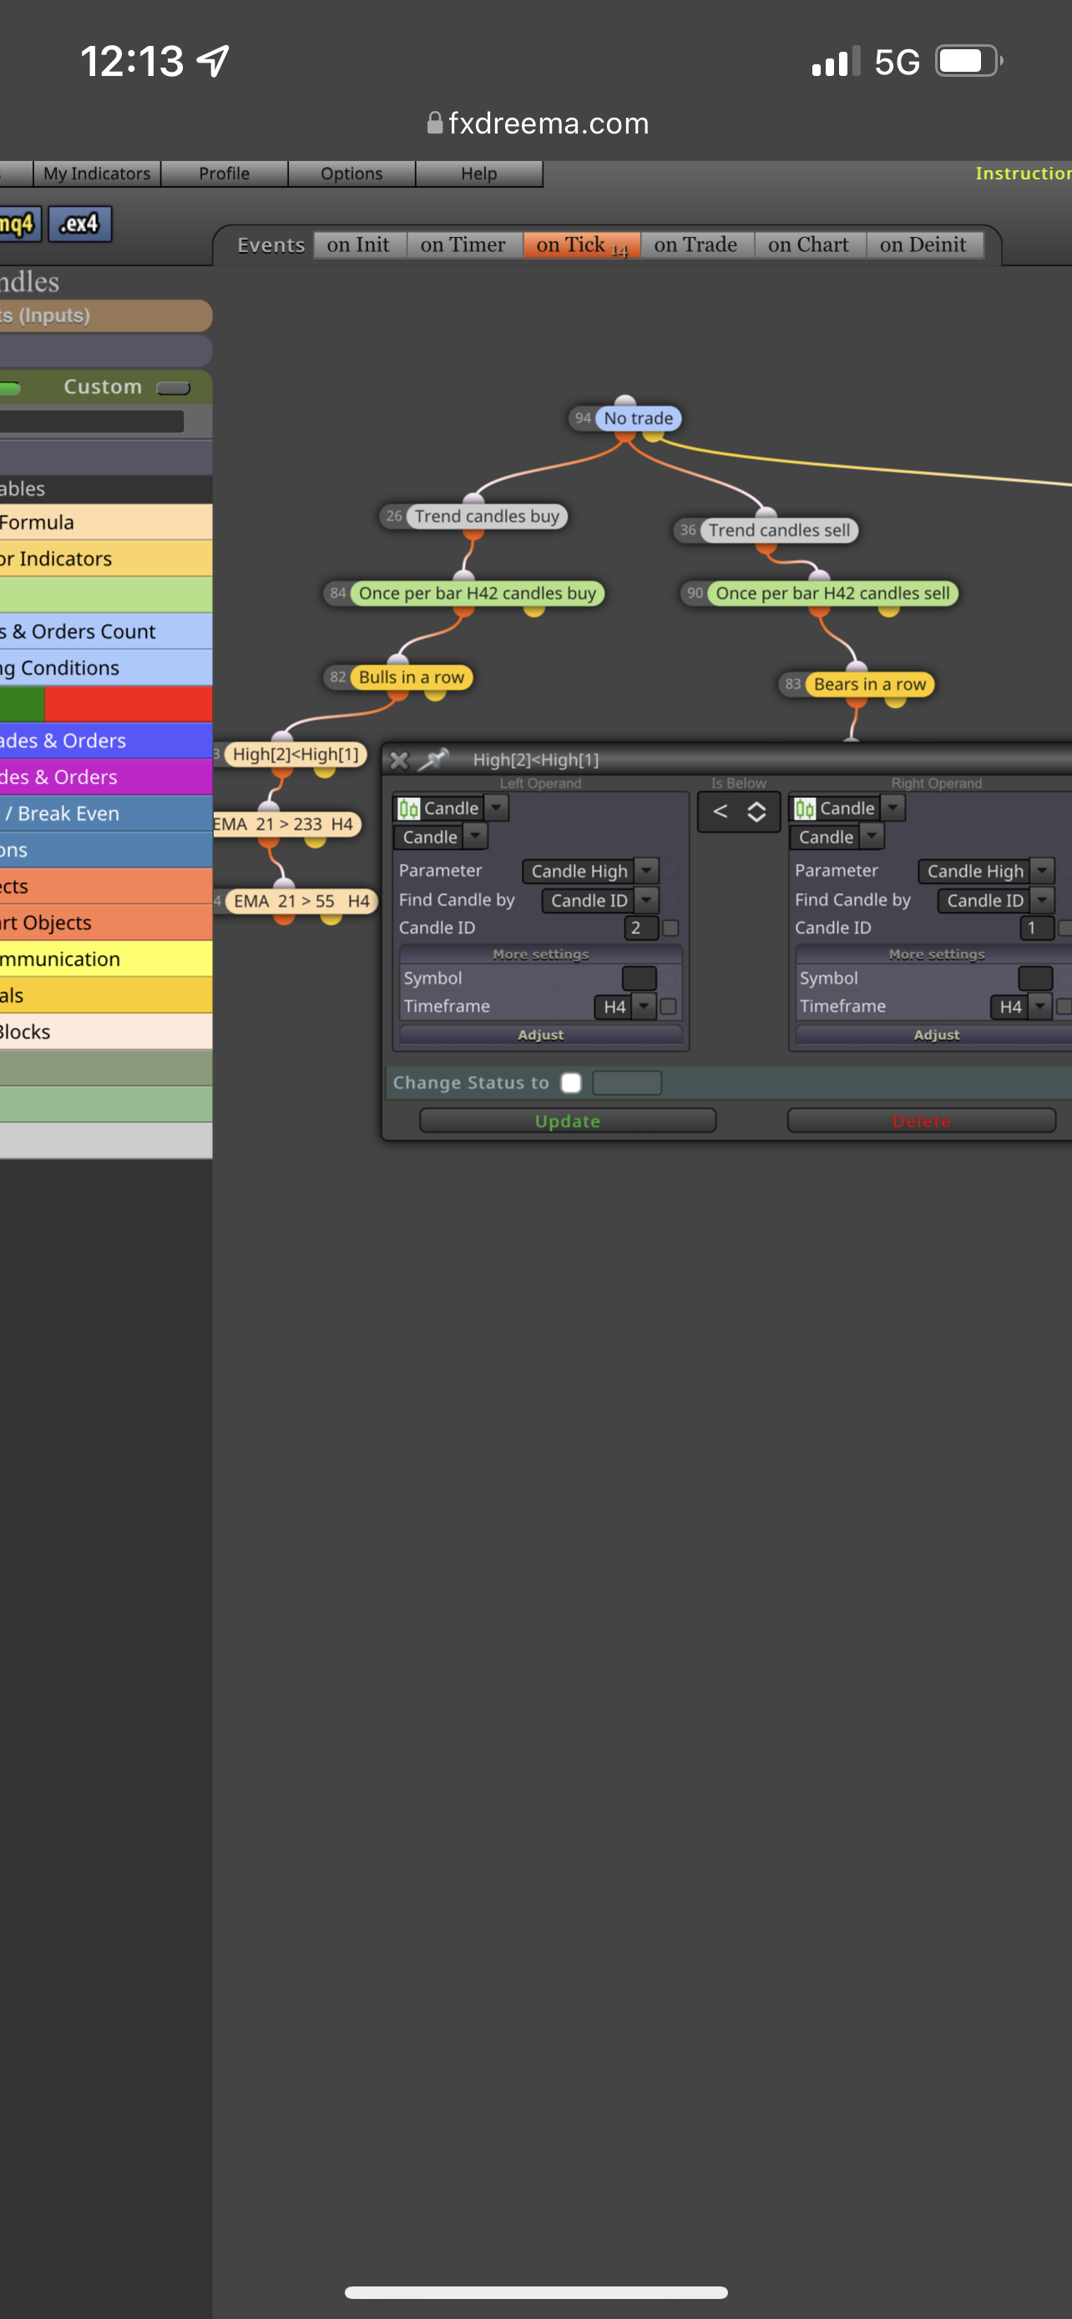The image size is (1072, 2319).
Task: Enable the Change Status to checkbox
Action: click(571, 1082)
